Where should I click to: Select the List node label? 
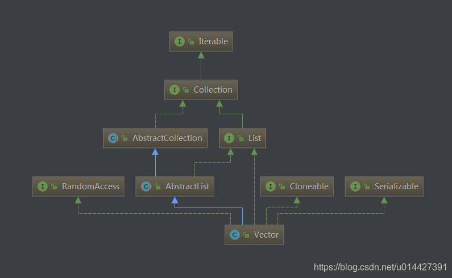click(255, 138)
